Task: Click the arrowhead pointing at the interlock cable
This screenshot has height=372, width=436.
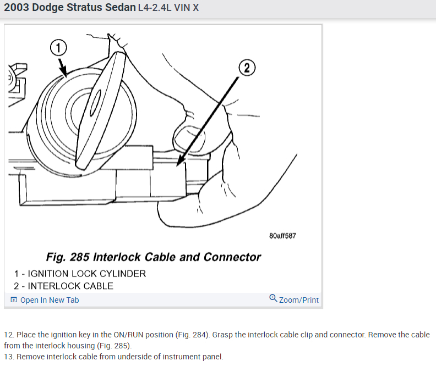Action: tap(180, 161)
